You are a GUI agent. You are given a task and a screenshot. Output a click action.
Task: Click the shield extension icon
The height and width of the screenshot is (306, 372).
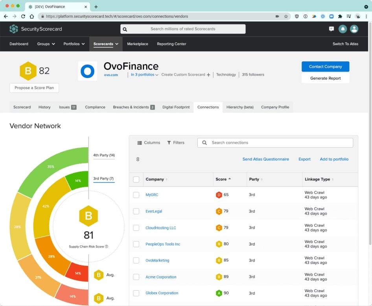[296, 17]
